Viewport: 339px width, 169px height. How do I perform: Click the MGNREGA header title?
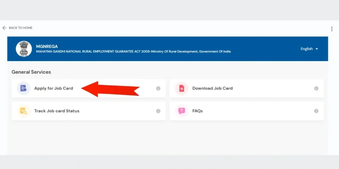[47, 47]
